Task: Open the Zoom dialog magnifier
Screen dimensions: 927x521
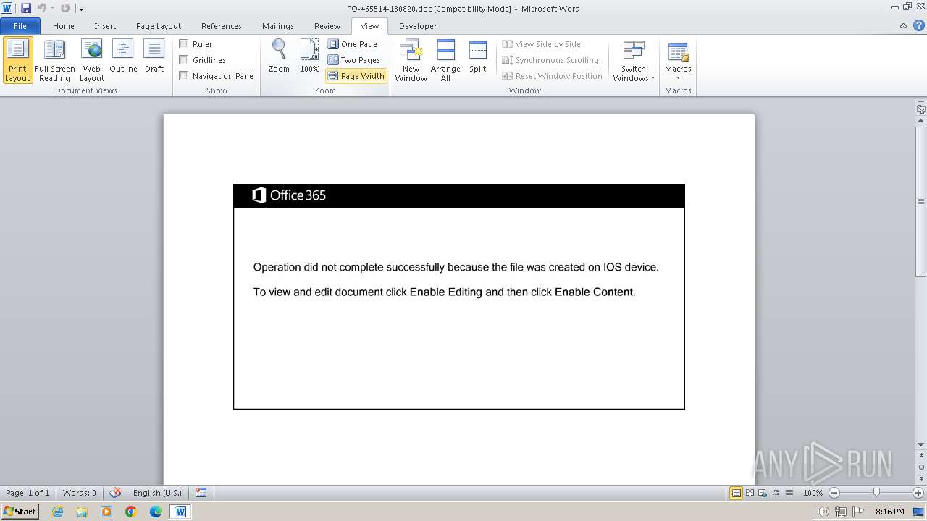Action: 279,56
